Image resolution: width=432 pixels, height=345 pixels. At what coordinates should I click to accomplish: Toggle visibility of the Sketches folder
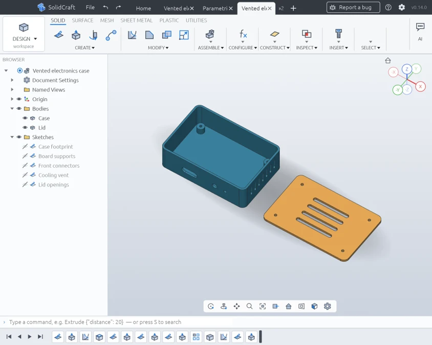click(19, 137)
